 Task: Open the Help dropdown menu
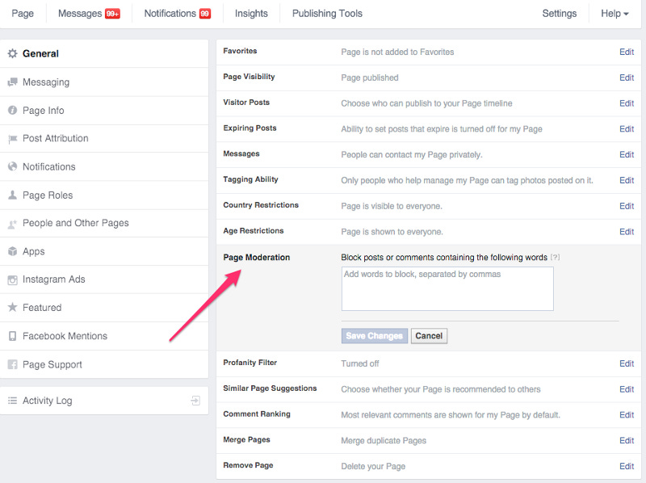point(615,14)
